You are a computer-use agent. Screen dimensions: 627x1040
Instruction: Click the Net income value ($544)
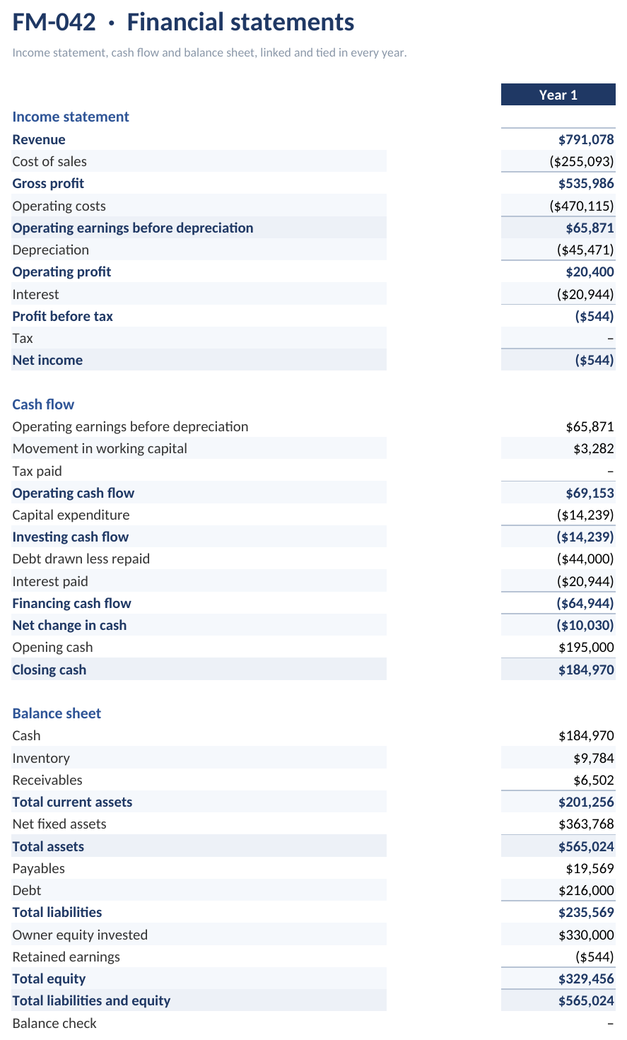tap(594, 360)
